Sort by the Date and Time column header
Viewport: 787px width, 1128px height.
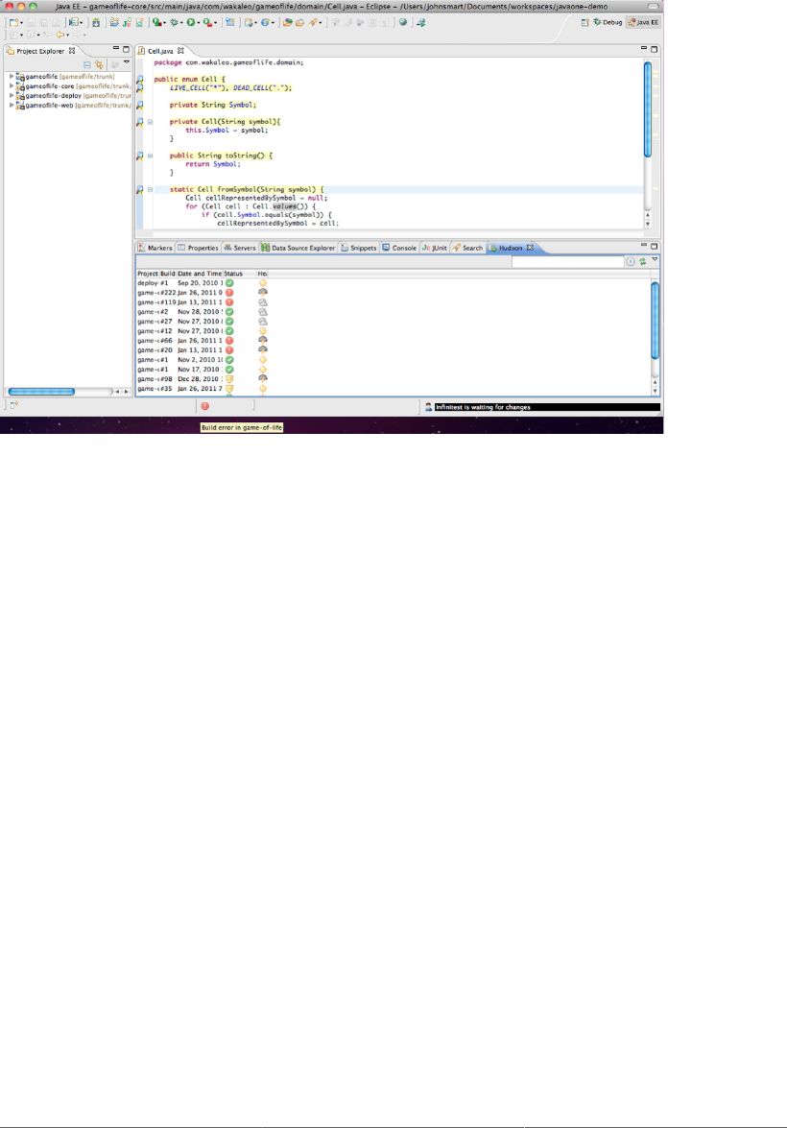[200, 274]
